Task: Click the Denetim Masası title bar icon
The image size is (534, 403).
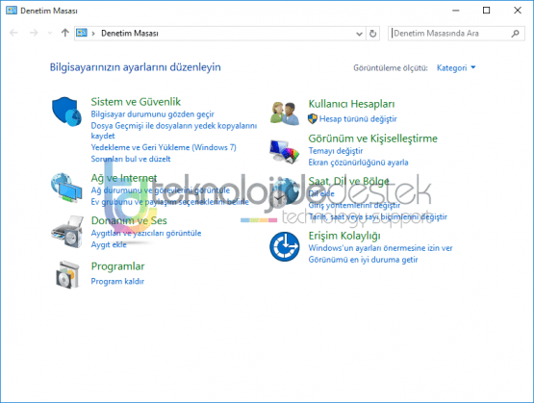Action: pyautogui.click(x=12, y=11)
